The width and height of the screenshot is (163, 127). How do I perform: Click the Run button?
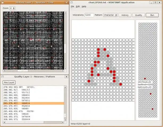[152, 15]
